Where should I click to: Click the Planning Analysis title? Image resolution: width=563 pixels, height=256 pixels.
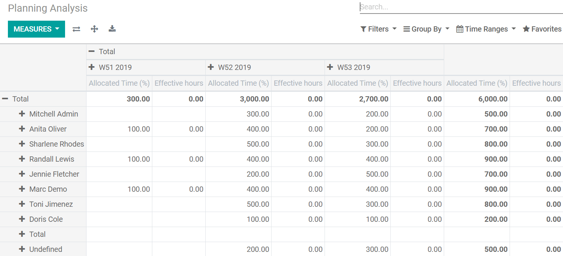point(48,8)
